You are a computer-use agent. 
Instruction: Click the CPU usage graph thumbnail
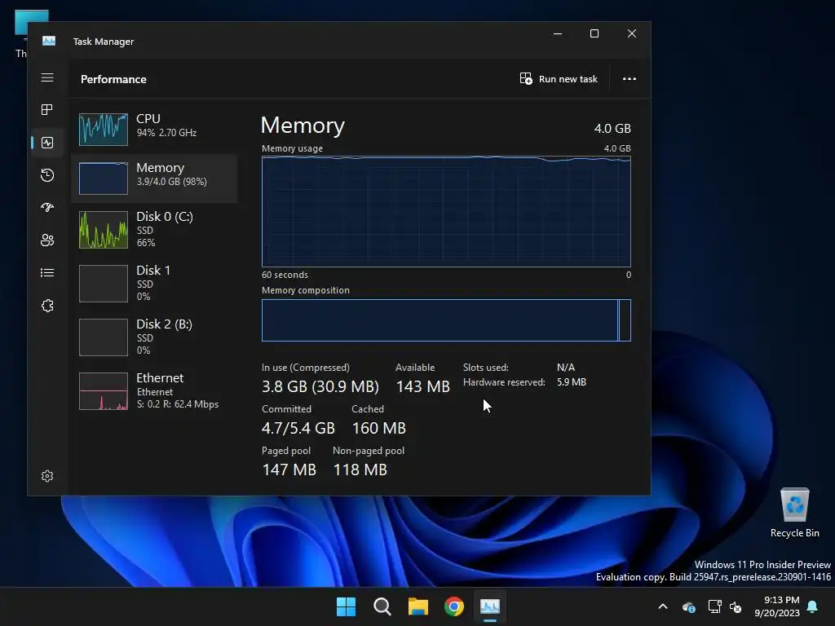point(104,130)
